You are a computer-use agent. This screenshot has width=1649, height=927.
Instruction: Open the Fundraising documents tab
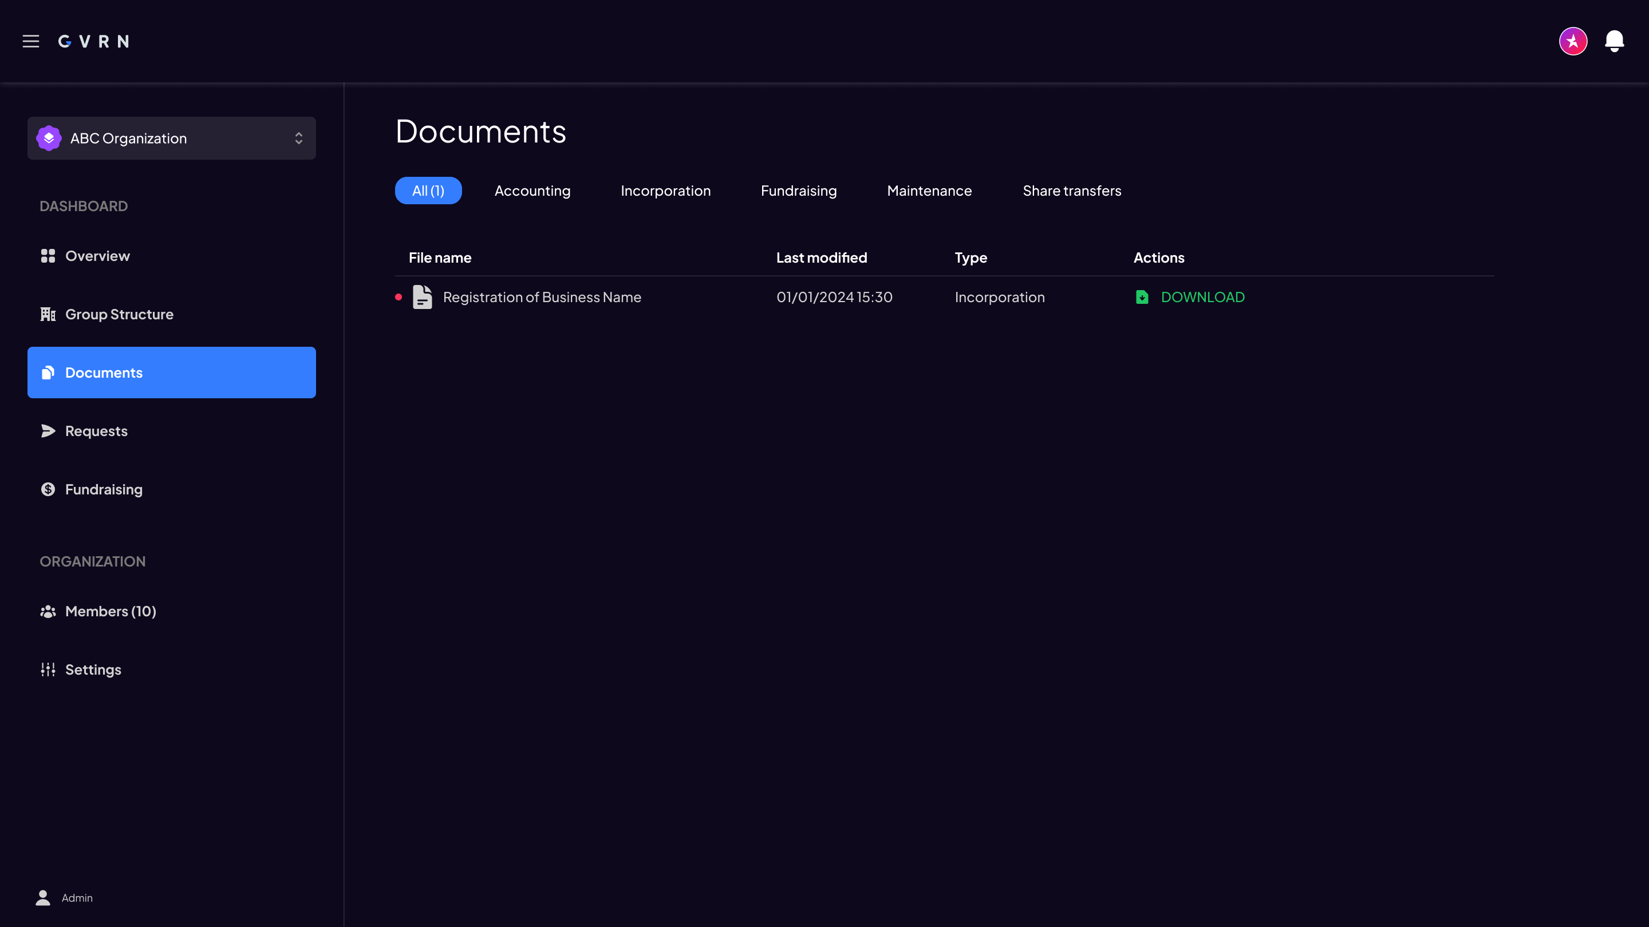[x=799, y=191]
